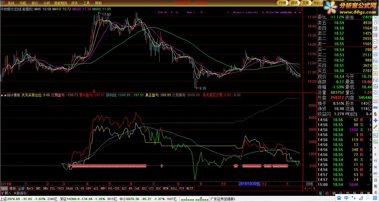The height and width of the screenshot is (202, 379).
Task: Select the 15 minute period
Action: pyautogui.click(x=375, y=161)
